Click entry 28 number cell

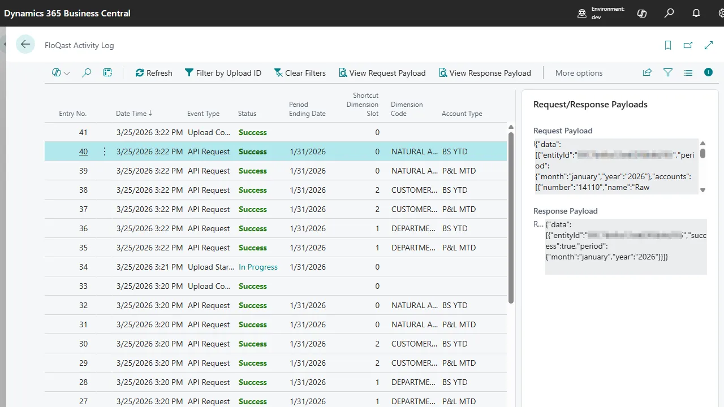(83, 382)
